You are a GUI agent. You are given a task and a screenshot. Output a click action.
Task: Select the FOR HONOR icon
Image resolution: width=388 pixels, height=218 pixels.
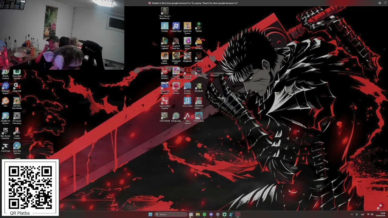[165, 117]
